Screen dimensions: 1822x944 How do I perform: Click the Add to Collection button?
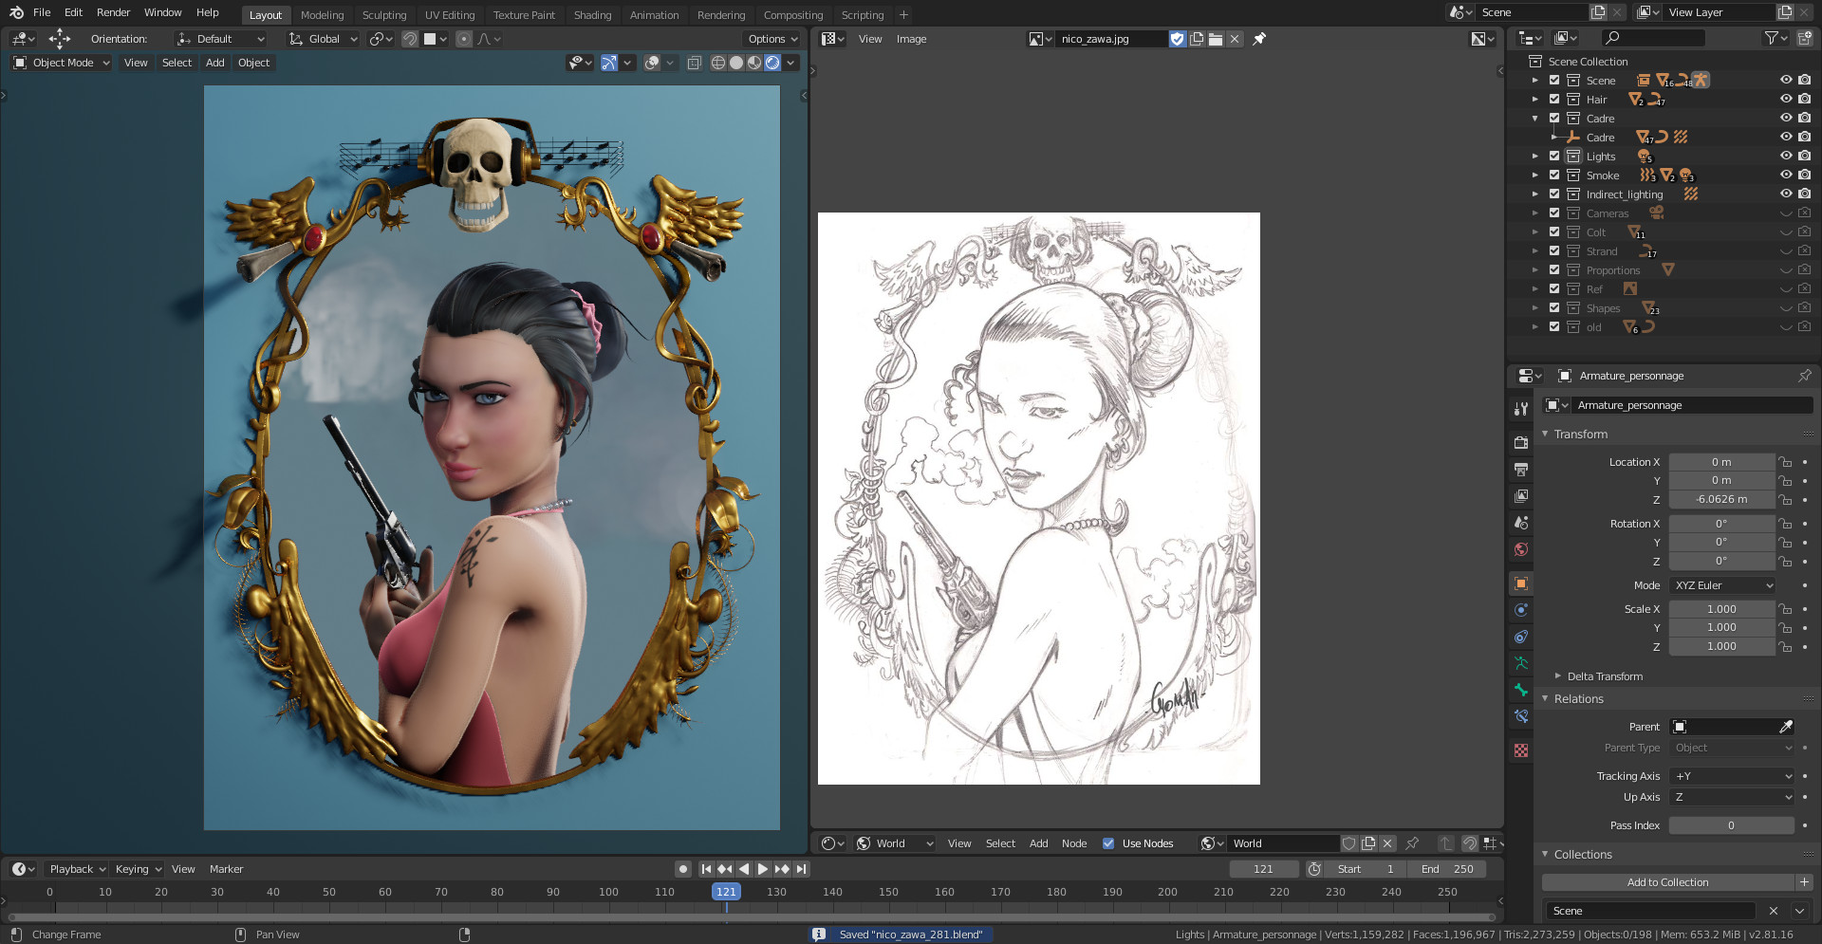point(1667,882)
